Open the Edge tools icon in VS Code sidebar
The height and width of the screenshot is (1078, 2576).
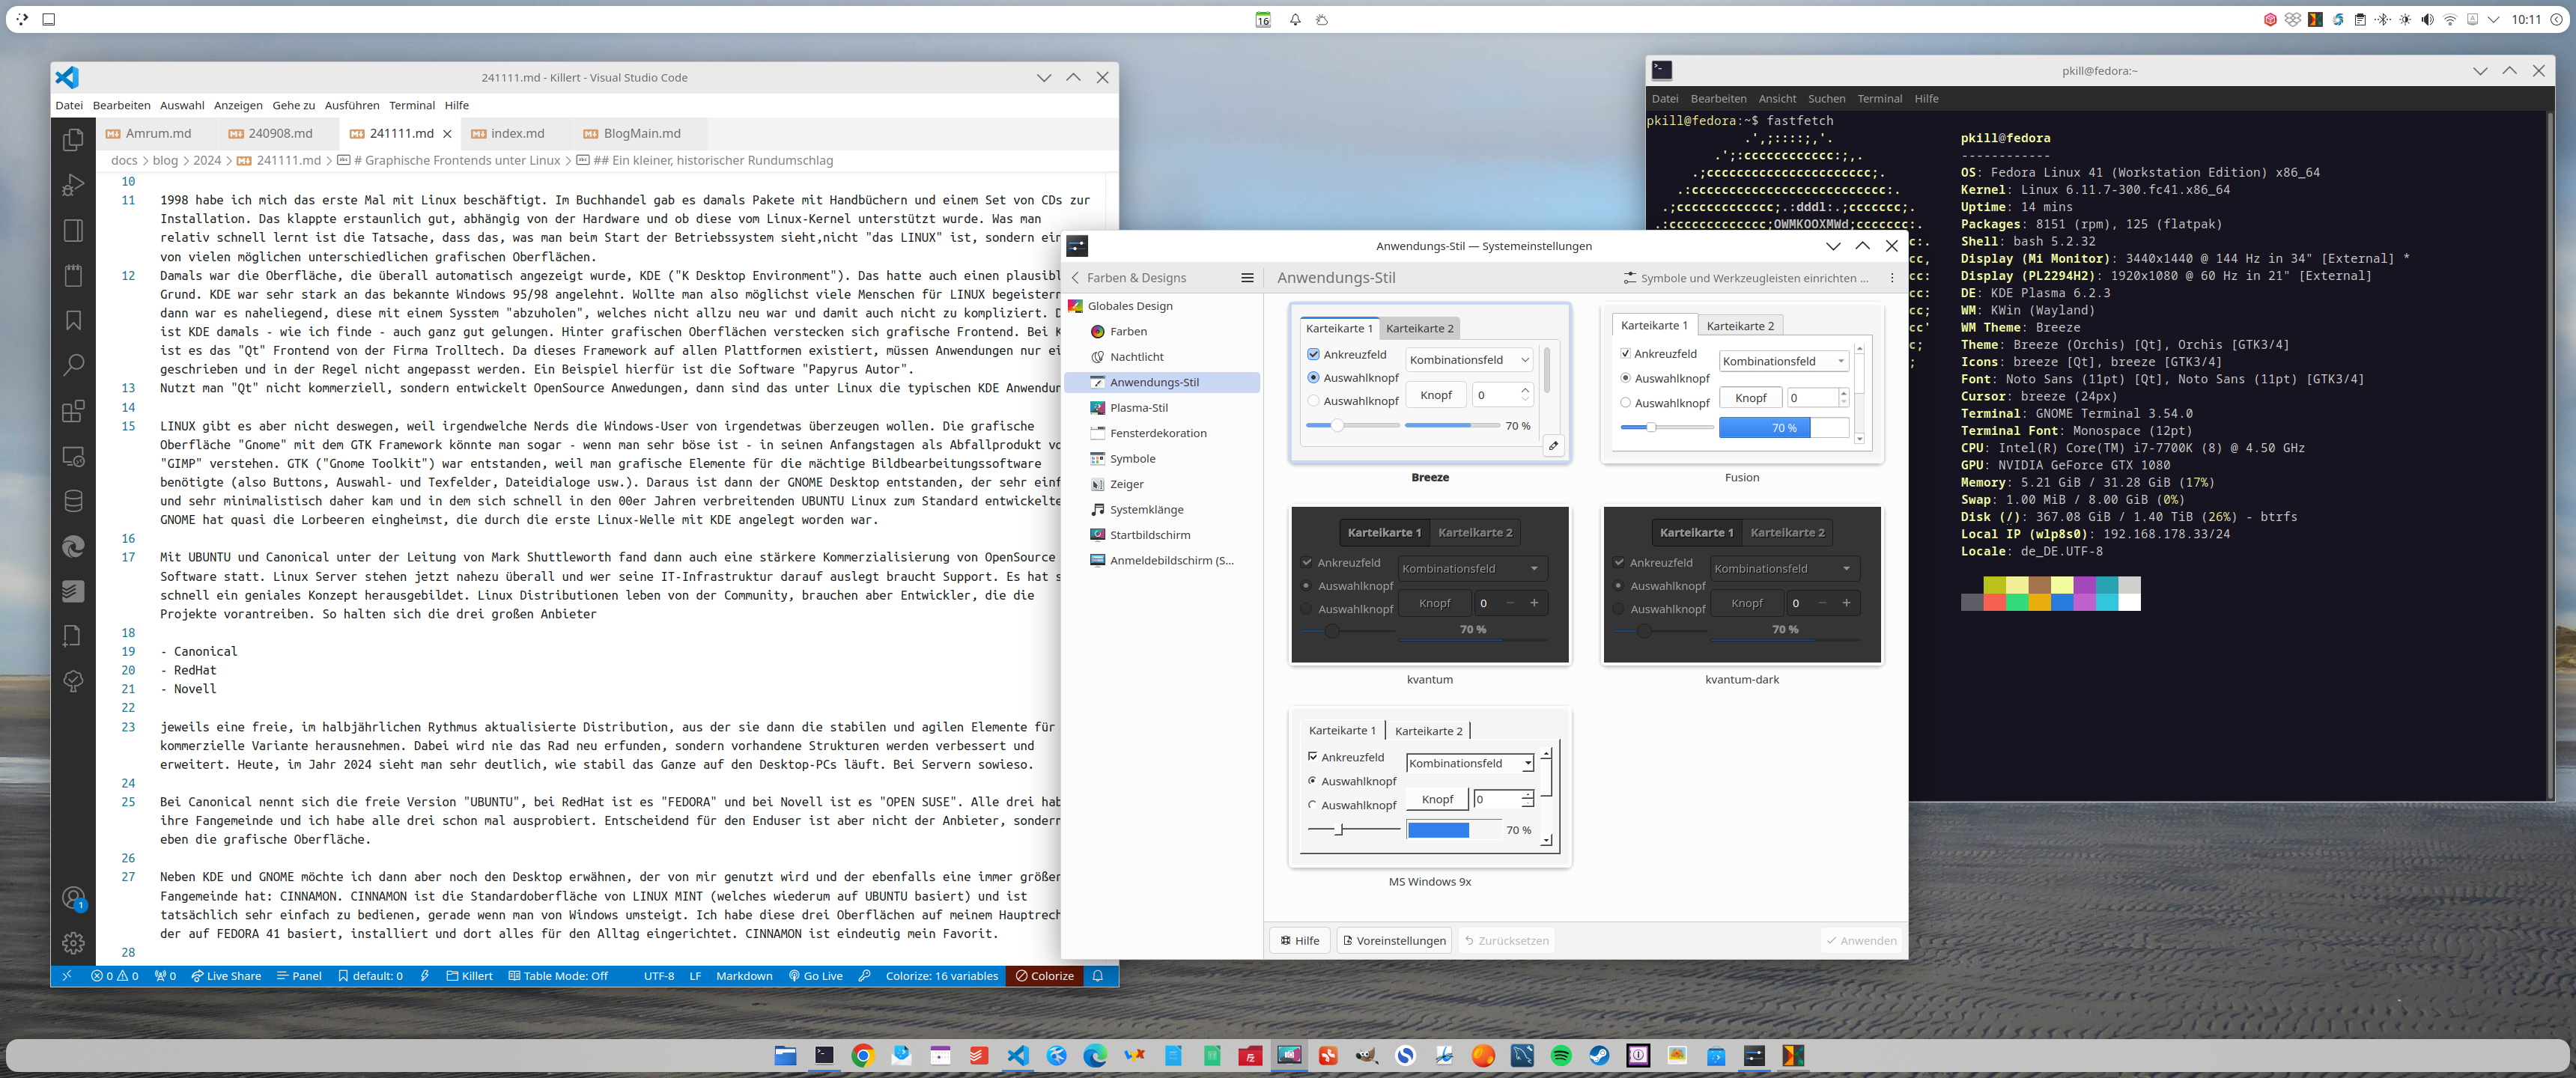pyautogui.click(x=73, y=546)
